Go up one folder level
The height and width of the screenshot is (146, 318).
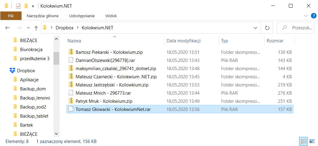tap(36, 28)
